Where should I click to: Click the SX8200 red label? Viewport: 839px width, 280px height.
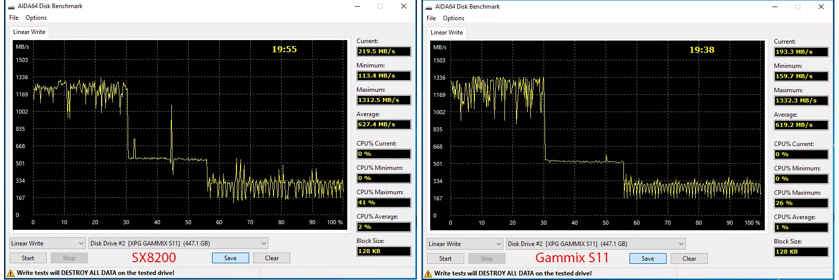pyautogui.click(x=154, y=258)
